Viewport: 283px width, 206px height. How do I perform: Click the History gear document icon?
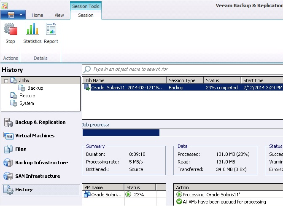coord(8,190)
